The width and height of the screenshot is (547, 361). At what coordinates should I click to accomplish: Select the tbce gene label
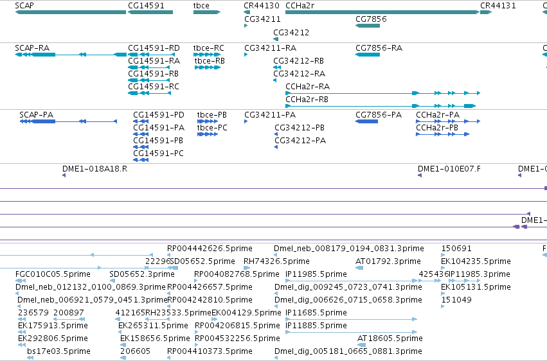(201, 6)
